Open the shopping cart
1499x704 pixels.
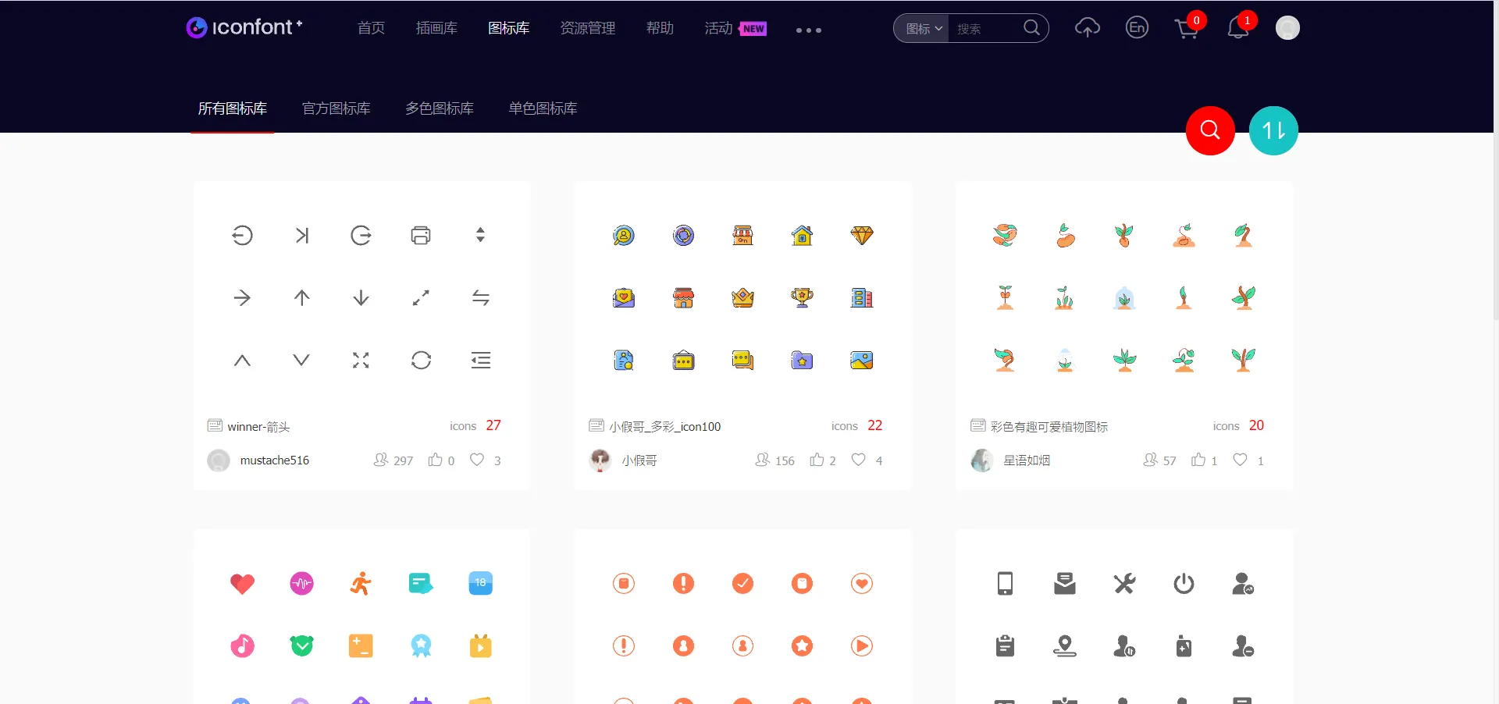pos(1186,29)
